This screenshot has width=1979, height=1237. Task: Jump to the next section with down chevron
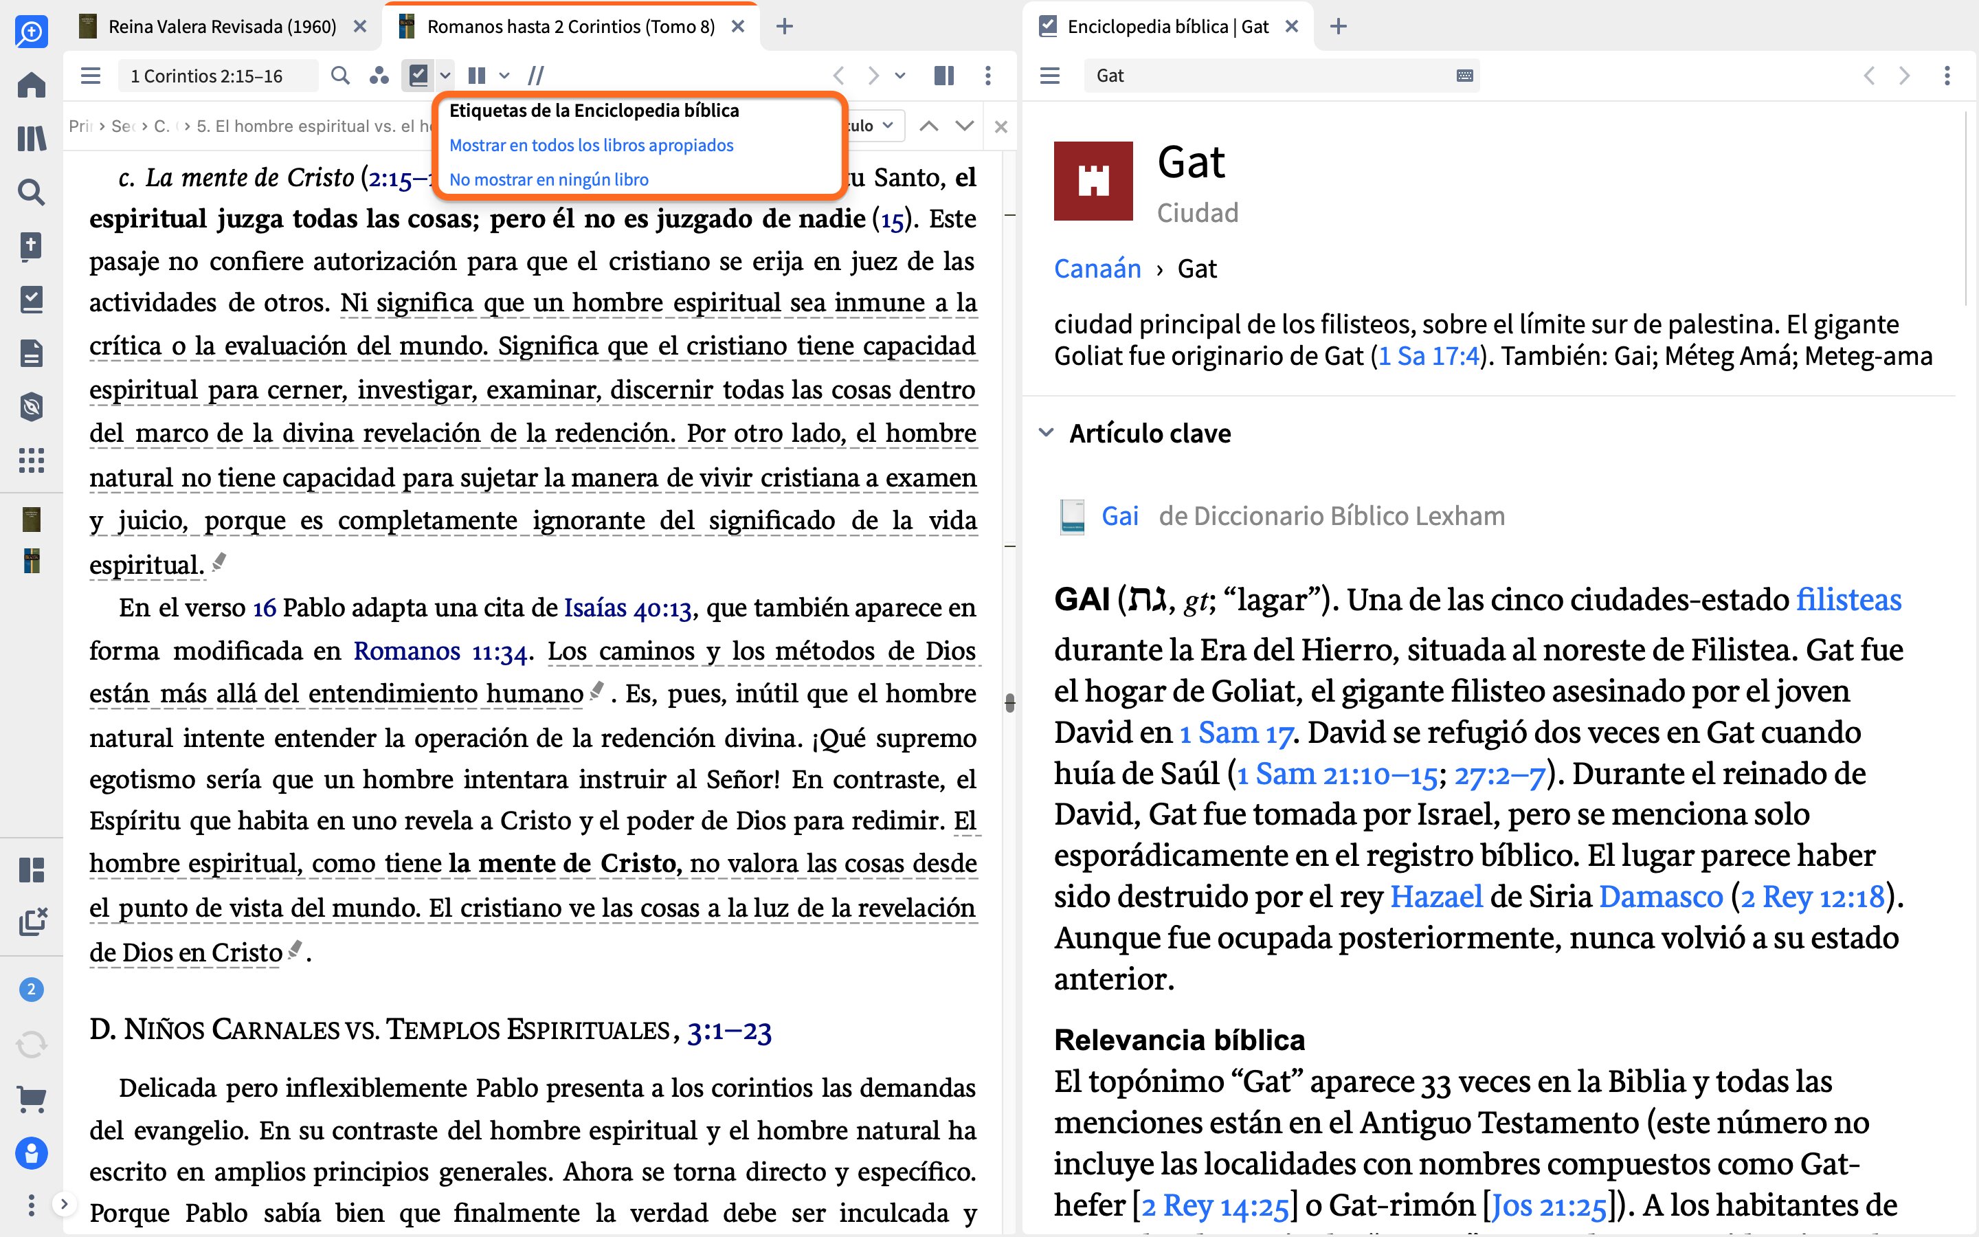[964, 126]
